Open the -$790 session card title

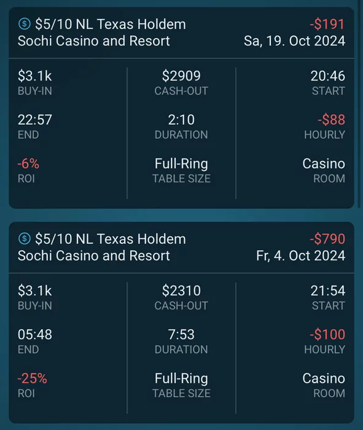[111, 238]
